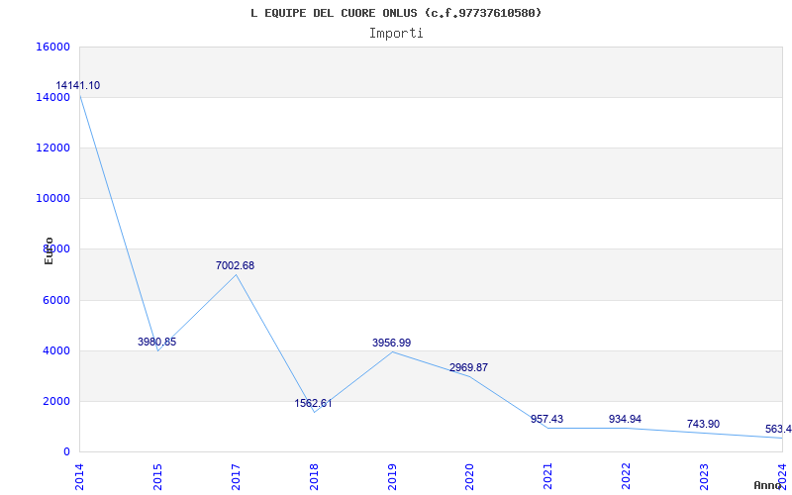
Task: Click the Importi subtitle
Action: pos(396,34)
